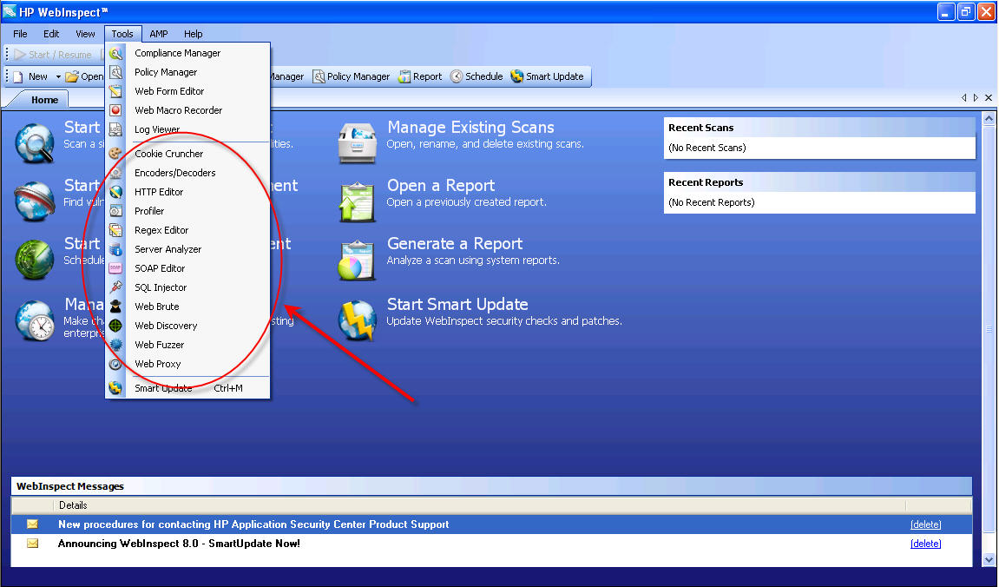Viewport: 999px width, 587px height.
Task: Click the Encoders/Decoders gear icon
Action: (115, 173)
